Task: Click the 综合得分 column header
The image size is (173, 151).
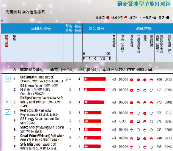Action: [97, 29]
